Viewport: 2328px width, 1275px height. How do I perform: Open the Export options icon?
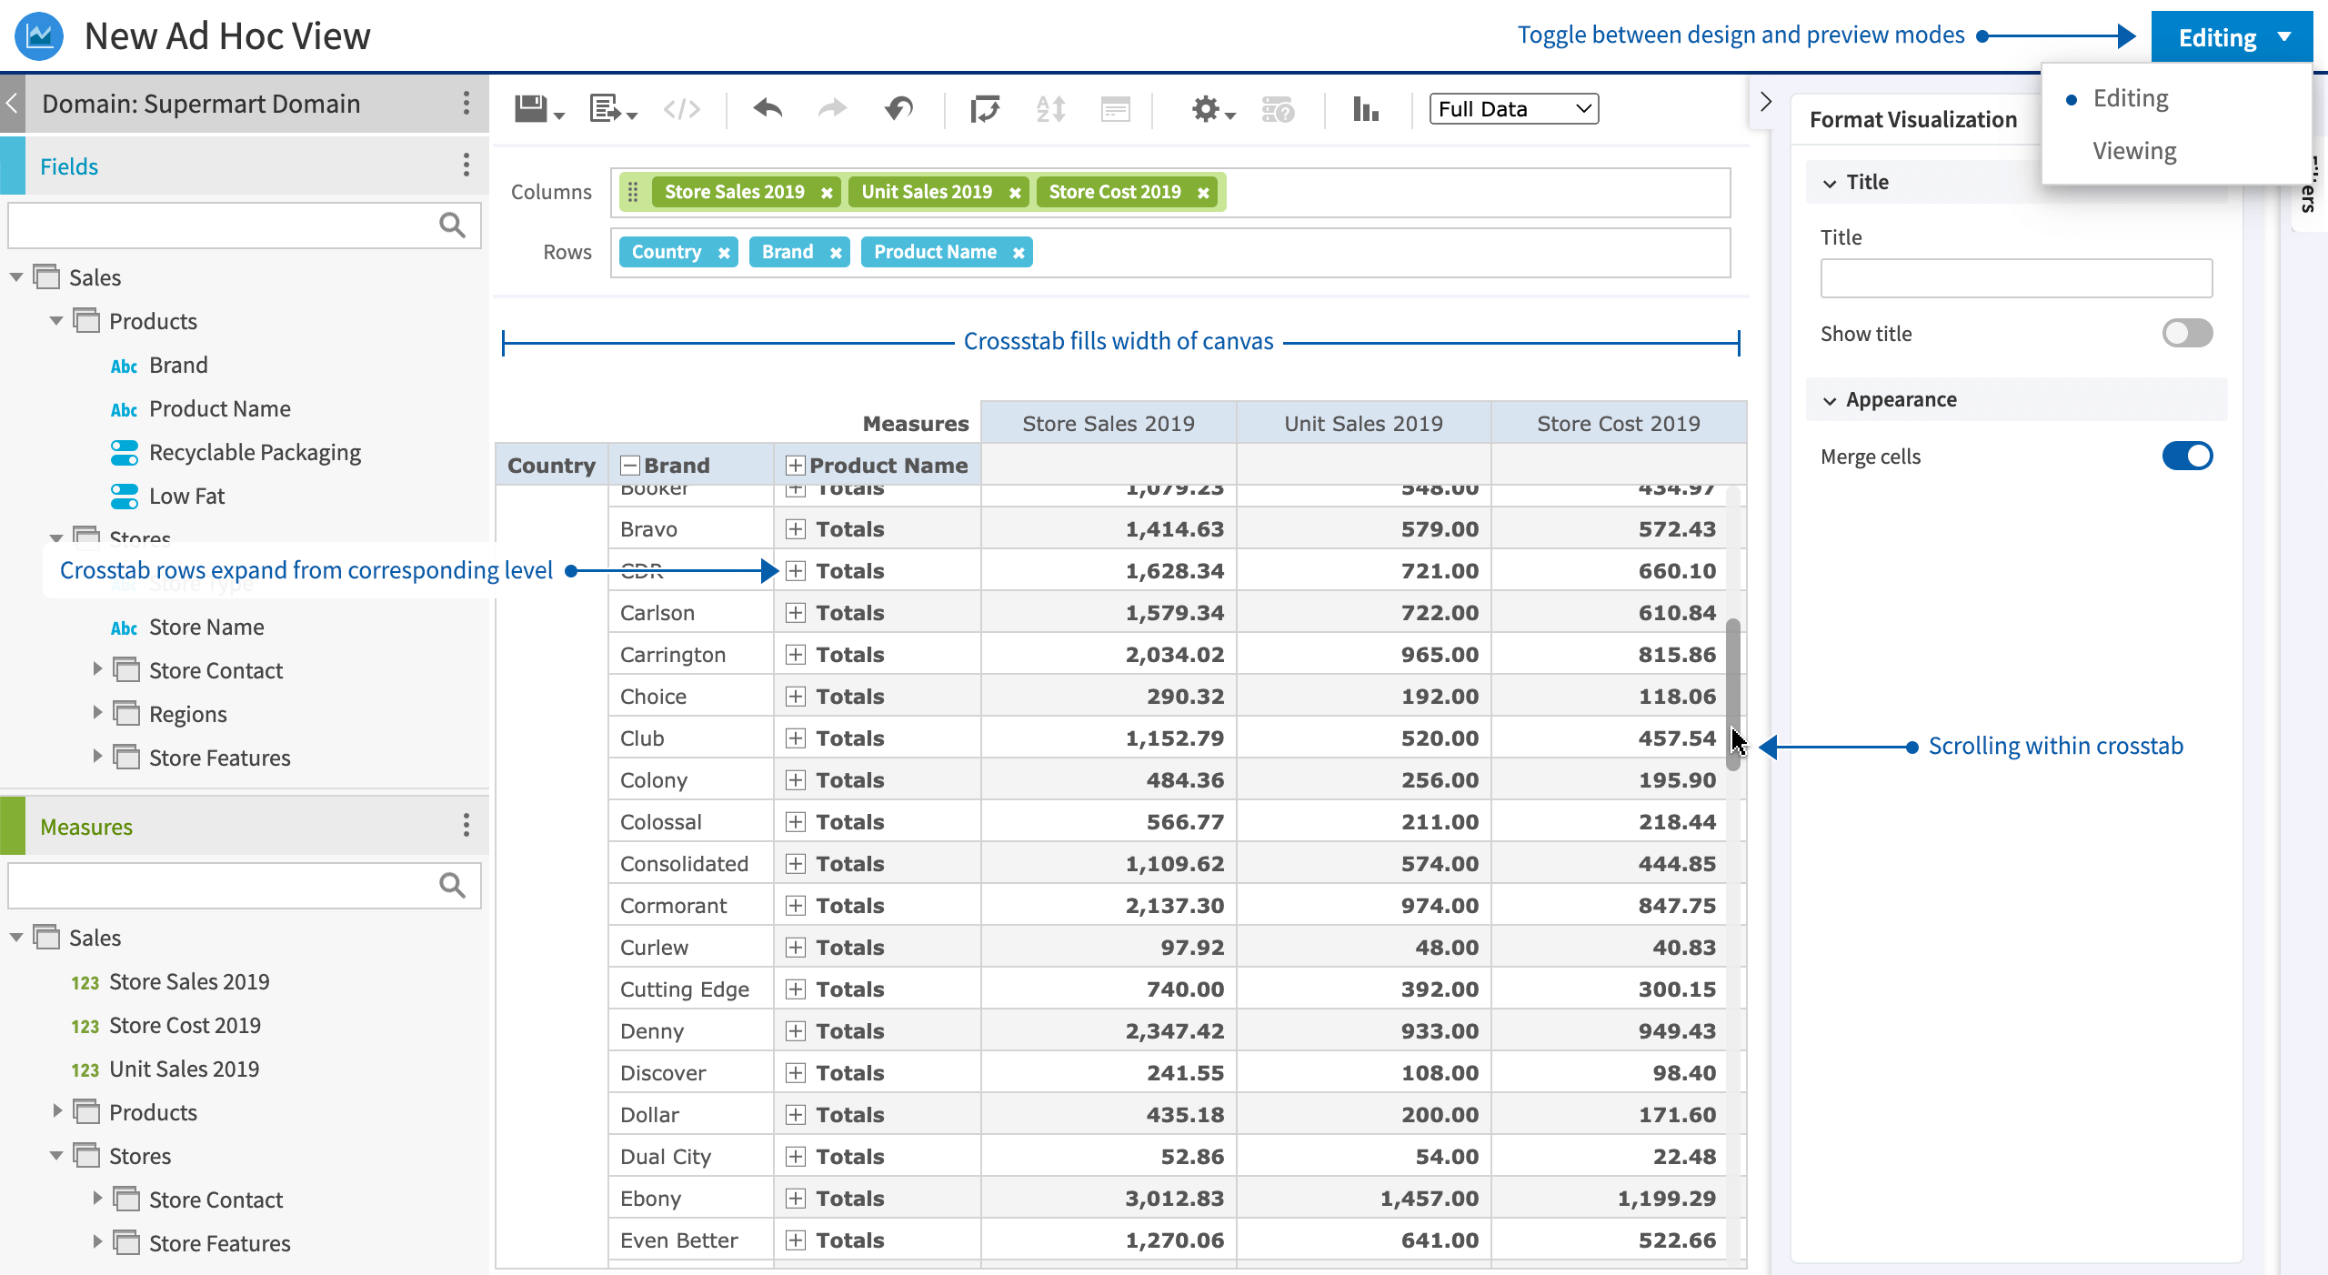point(612,109)
